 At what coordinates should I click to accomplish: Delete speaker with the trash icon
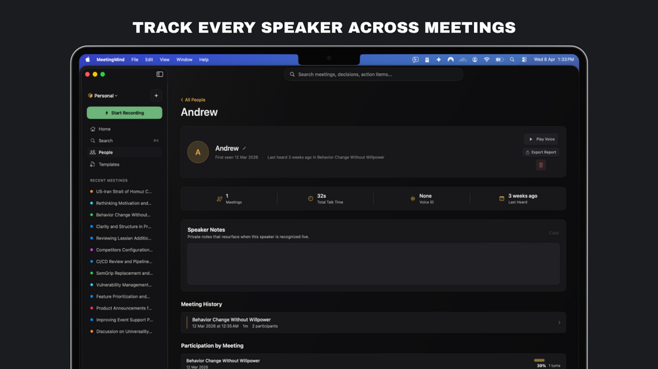click(541, 165)
